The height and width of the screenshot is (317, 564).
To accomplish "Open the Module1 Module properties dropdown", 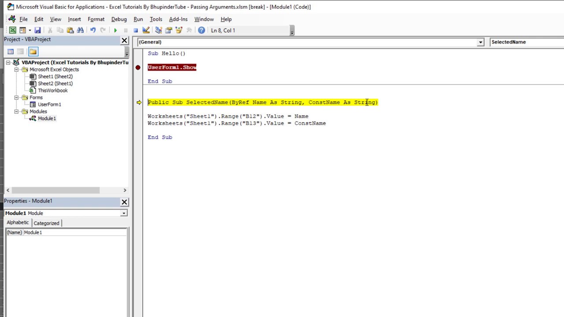I will [x=124, y=213].
